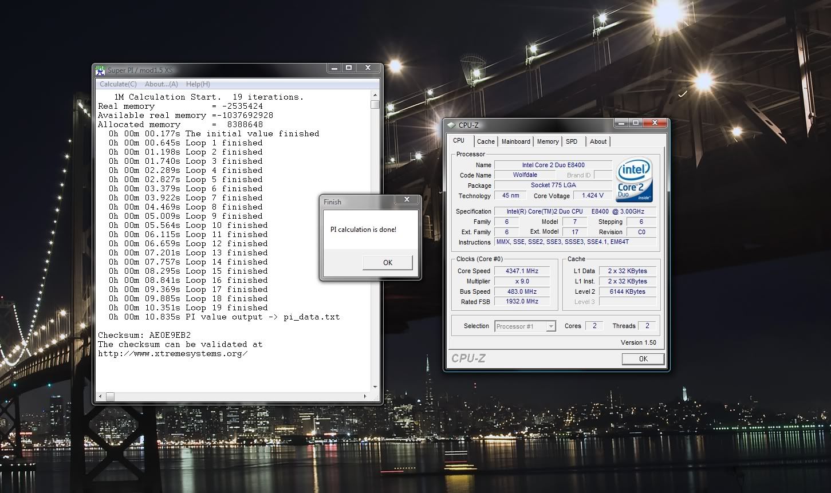This screenshot has width=831, height=493.
Task: Click the Super PI horizontal scrollbar thumb
Action: pyautogui.click(x=110, y=396)
